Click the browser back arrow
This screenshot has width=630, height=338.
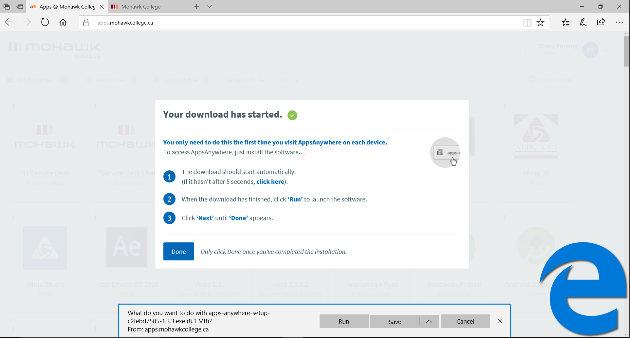point(9,22)
